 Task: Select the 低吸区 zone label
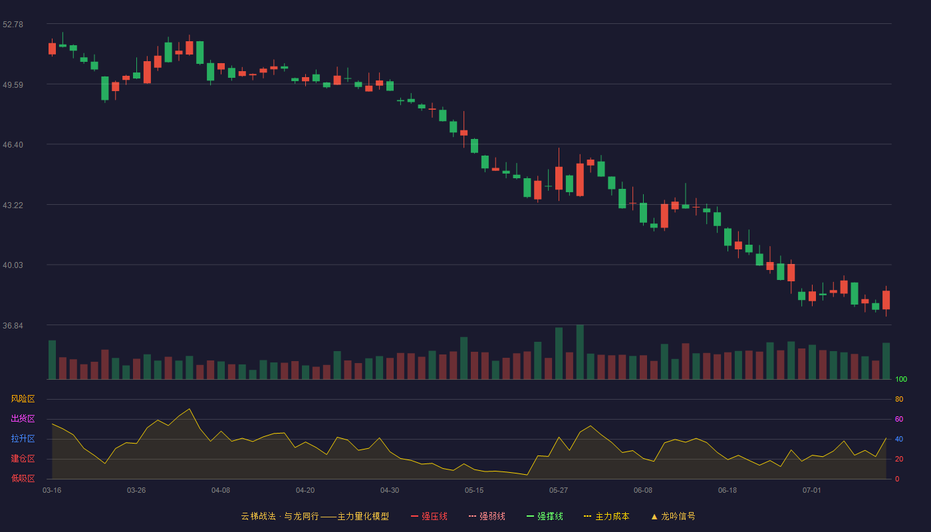pos(23,479)
